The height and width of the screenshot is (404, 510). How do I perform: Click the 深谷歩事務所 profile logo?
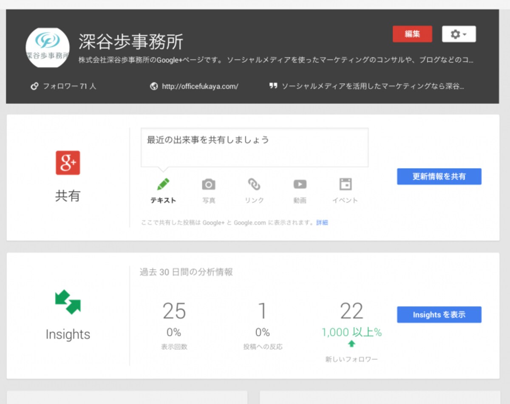point(48,48)
